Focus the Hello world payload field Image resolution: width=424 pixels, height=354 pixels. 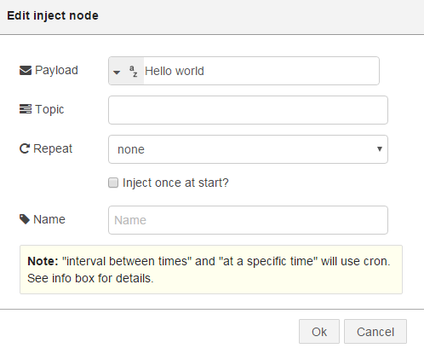click(261, 71)
